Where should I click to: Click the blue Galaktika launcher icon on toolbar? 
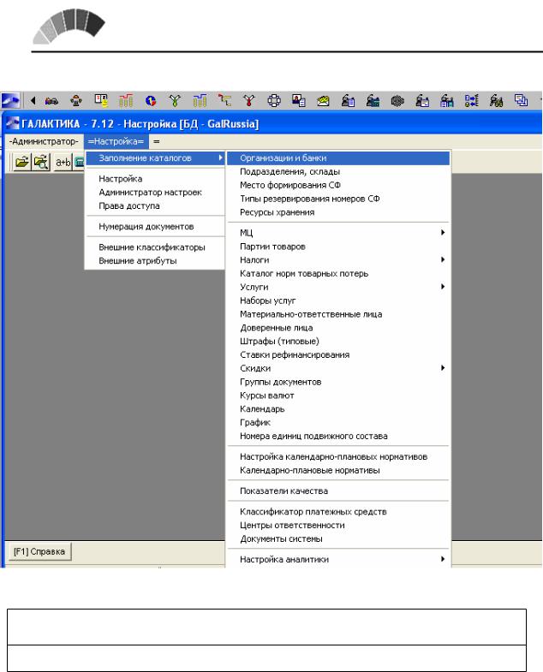coord(10,101)
